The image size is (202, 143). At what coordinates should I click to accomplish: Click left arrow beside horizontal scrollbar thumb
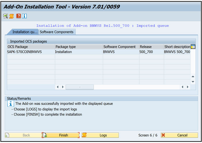(x=58, y=87)
